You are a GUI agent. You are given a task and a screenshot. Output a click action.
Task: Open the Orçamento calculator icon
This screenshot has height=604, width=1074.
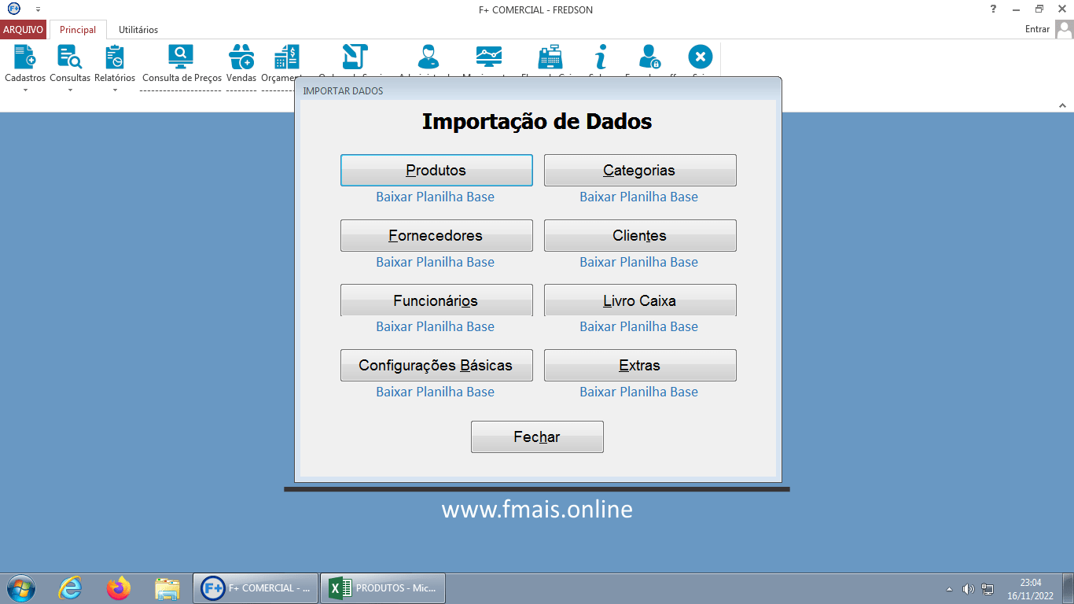(286, 57)
